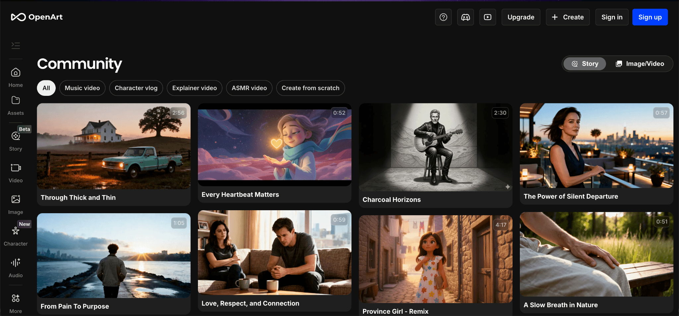Viewport: 679px width, 316px height.
Task: Open the Create button menu
Action: click(568, 17)
